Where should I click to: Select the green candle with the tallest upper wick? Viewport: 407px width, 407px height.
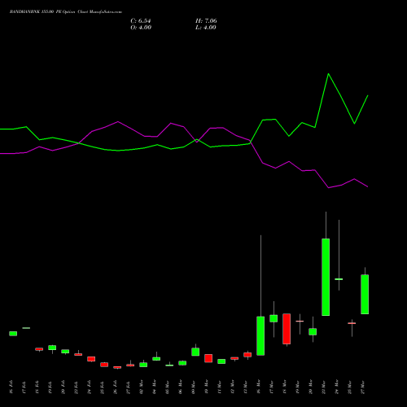260,336
